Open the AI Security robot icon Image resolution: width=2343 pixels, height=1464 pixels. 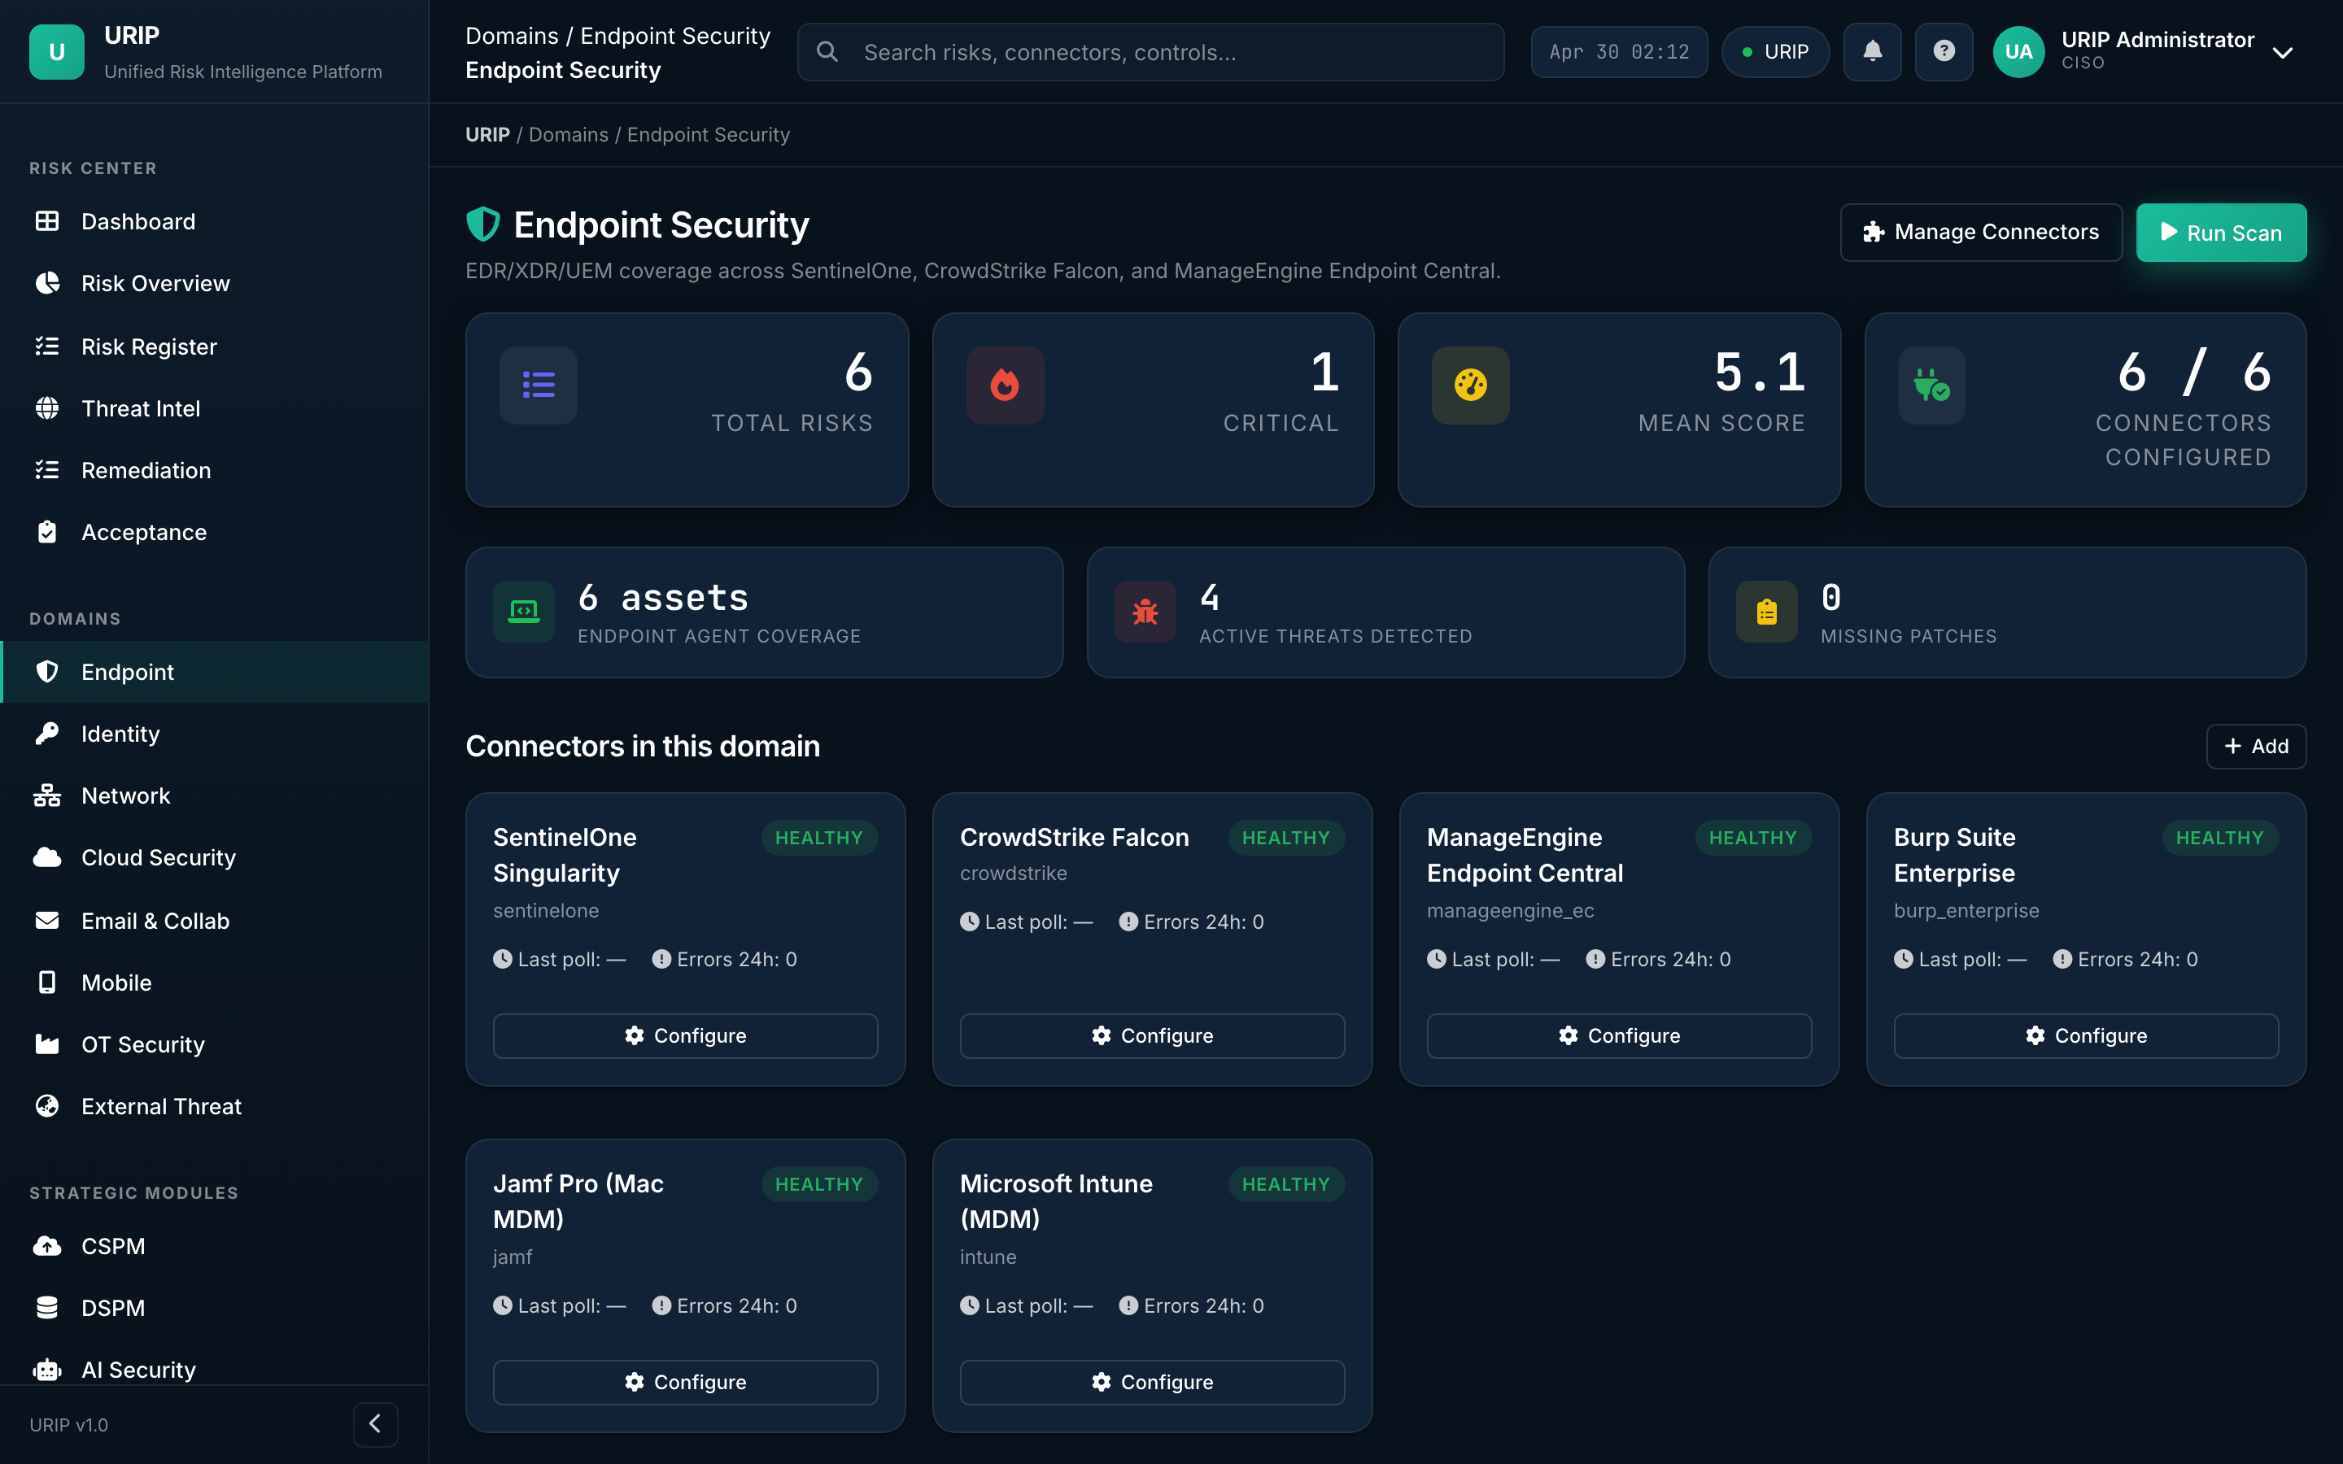(46, 1369)
